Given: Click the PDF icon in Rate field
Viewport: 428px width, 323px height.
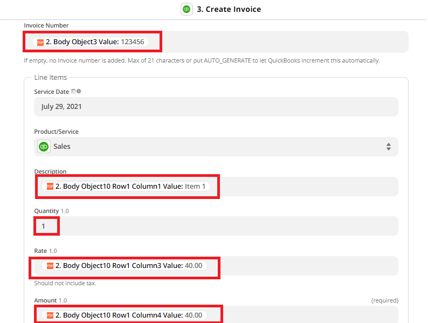Looking at the screenshot, I should point(50,265).
